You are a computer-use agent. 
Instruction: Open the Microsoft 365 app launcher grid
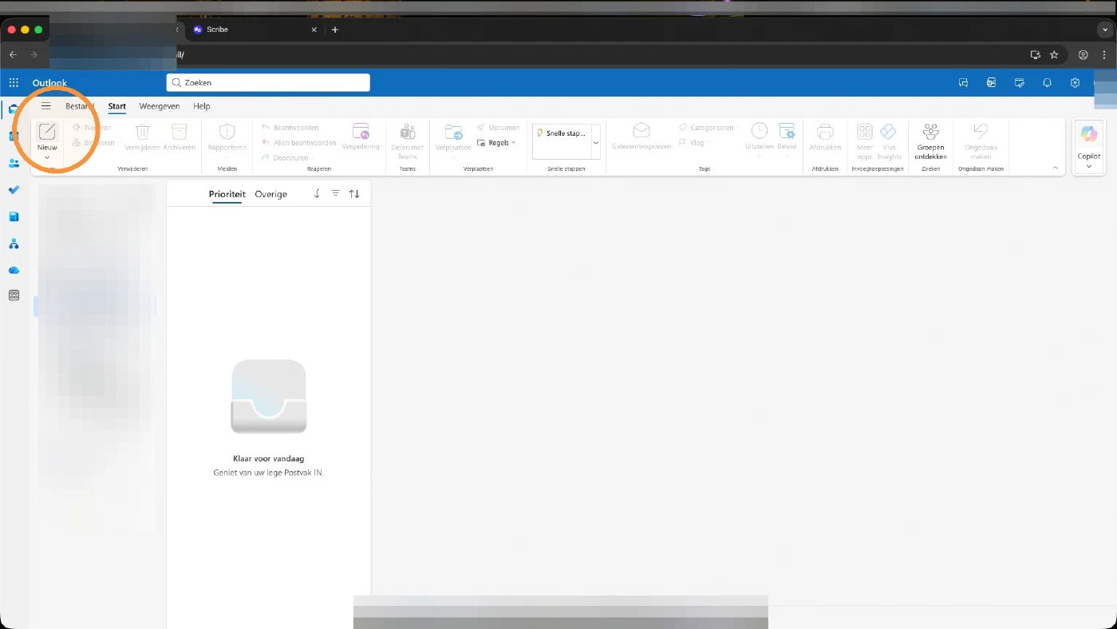pyautogui.click(x=14, y=83)
